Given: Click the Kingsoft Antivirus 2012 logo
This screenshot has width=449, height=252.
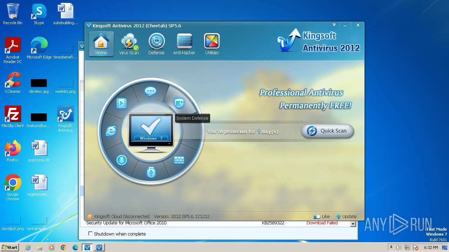Looking at the screenshot, I should pos(319,41).
